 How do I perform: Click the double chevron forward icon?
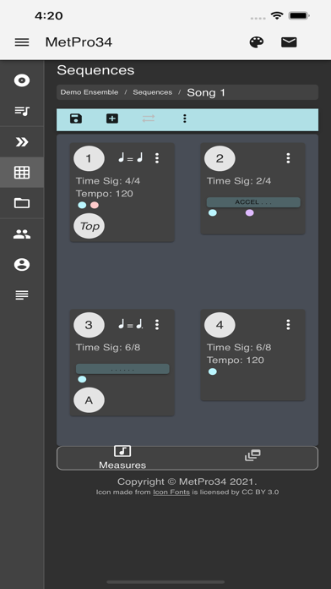pyautogui.click(x=22, y=141)
